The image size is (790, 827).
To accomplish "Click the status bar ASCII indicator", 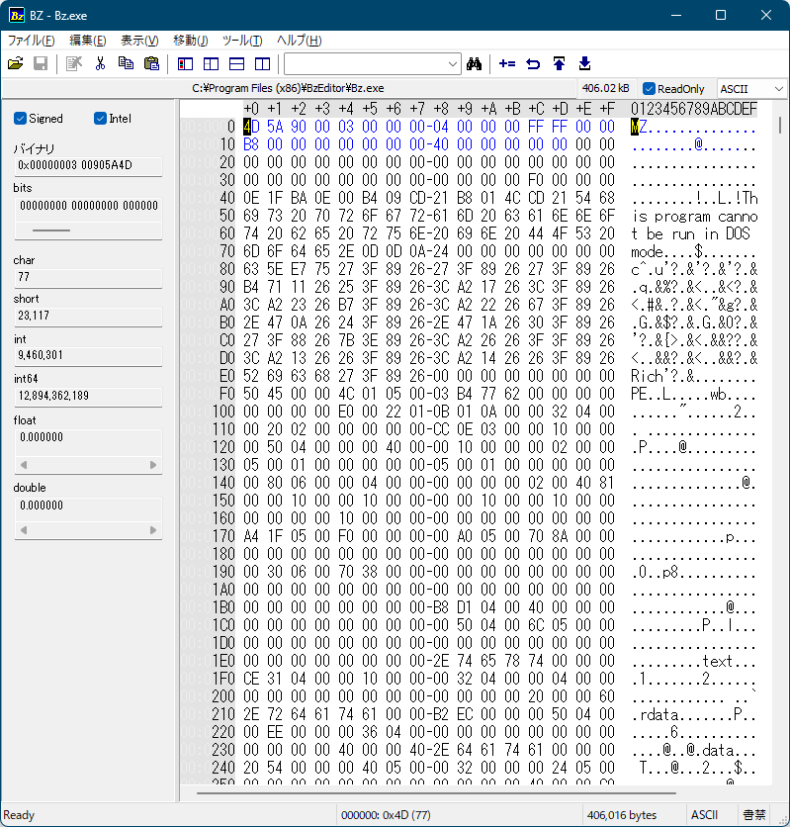I will 705,815.
